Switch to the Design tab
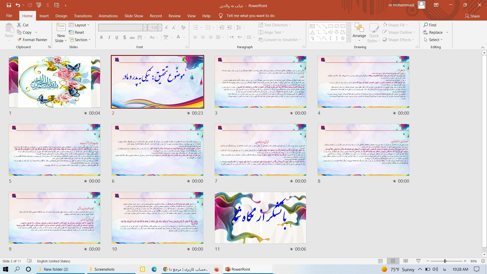Viewport: 487px width, 274px height. [61, 16]
